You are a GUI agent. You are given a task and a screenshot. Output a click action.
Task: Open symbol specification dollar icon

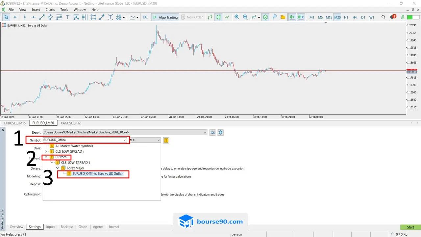[x=166, y=140]
